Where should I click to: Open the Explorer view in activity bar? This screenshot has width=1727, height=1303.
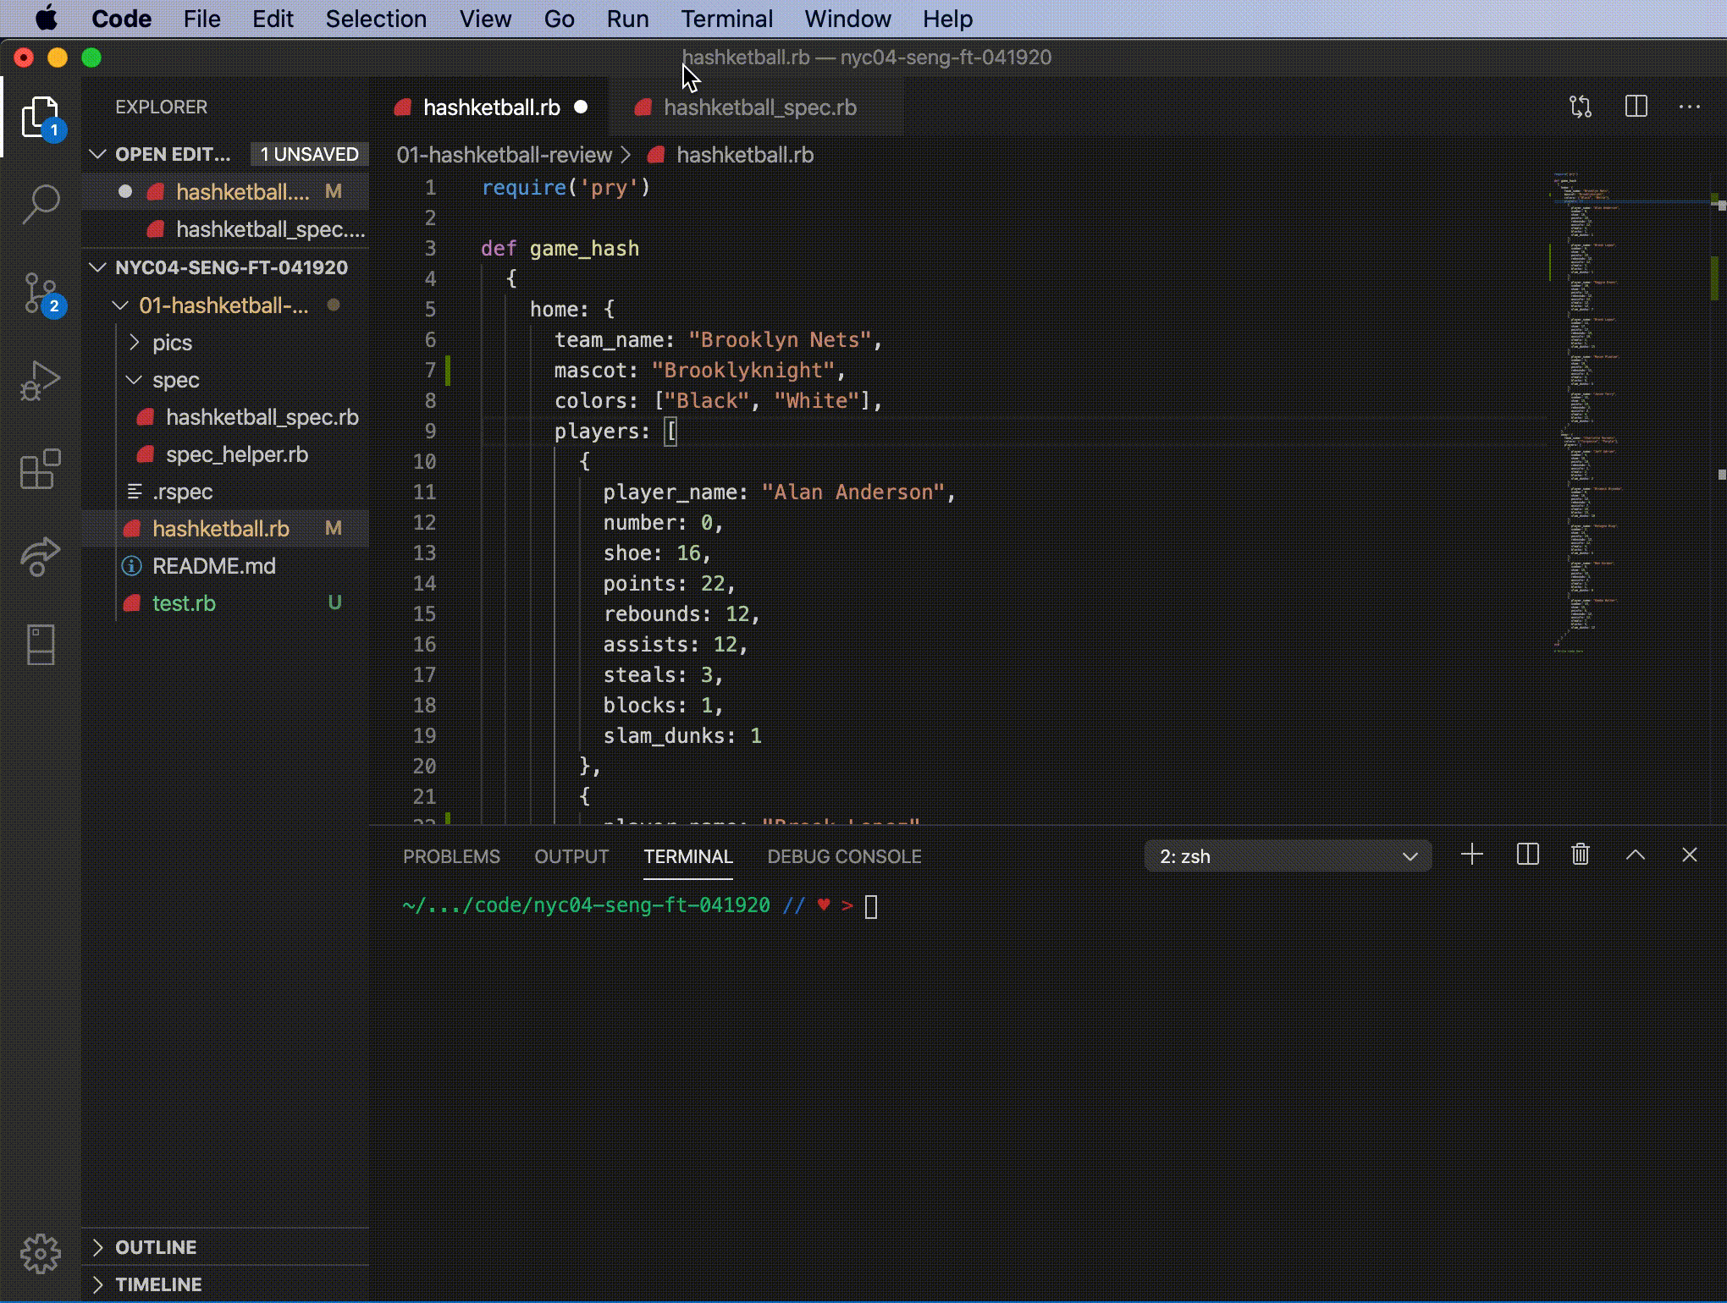point(41,117)
